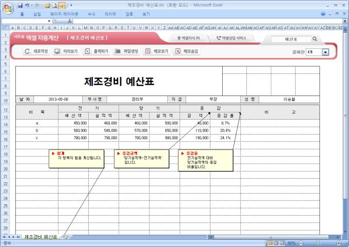Open the 홈 ribbon tab
Viewport: 349px width, 247px height.
coord(22,14)
